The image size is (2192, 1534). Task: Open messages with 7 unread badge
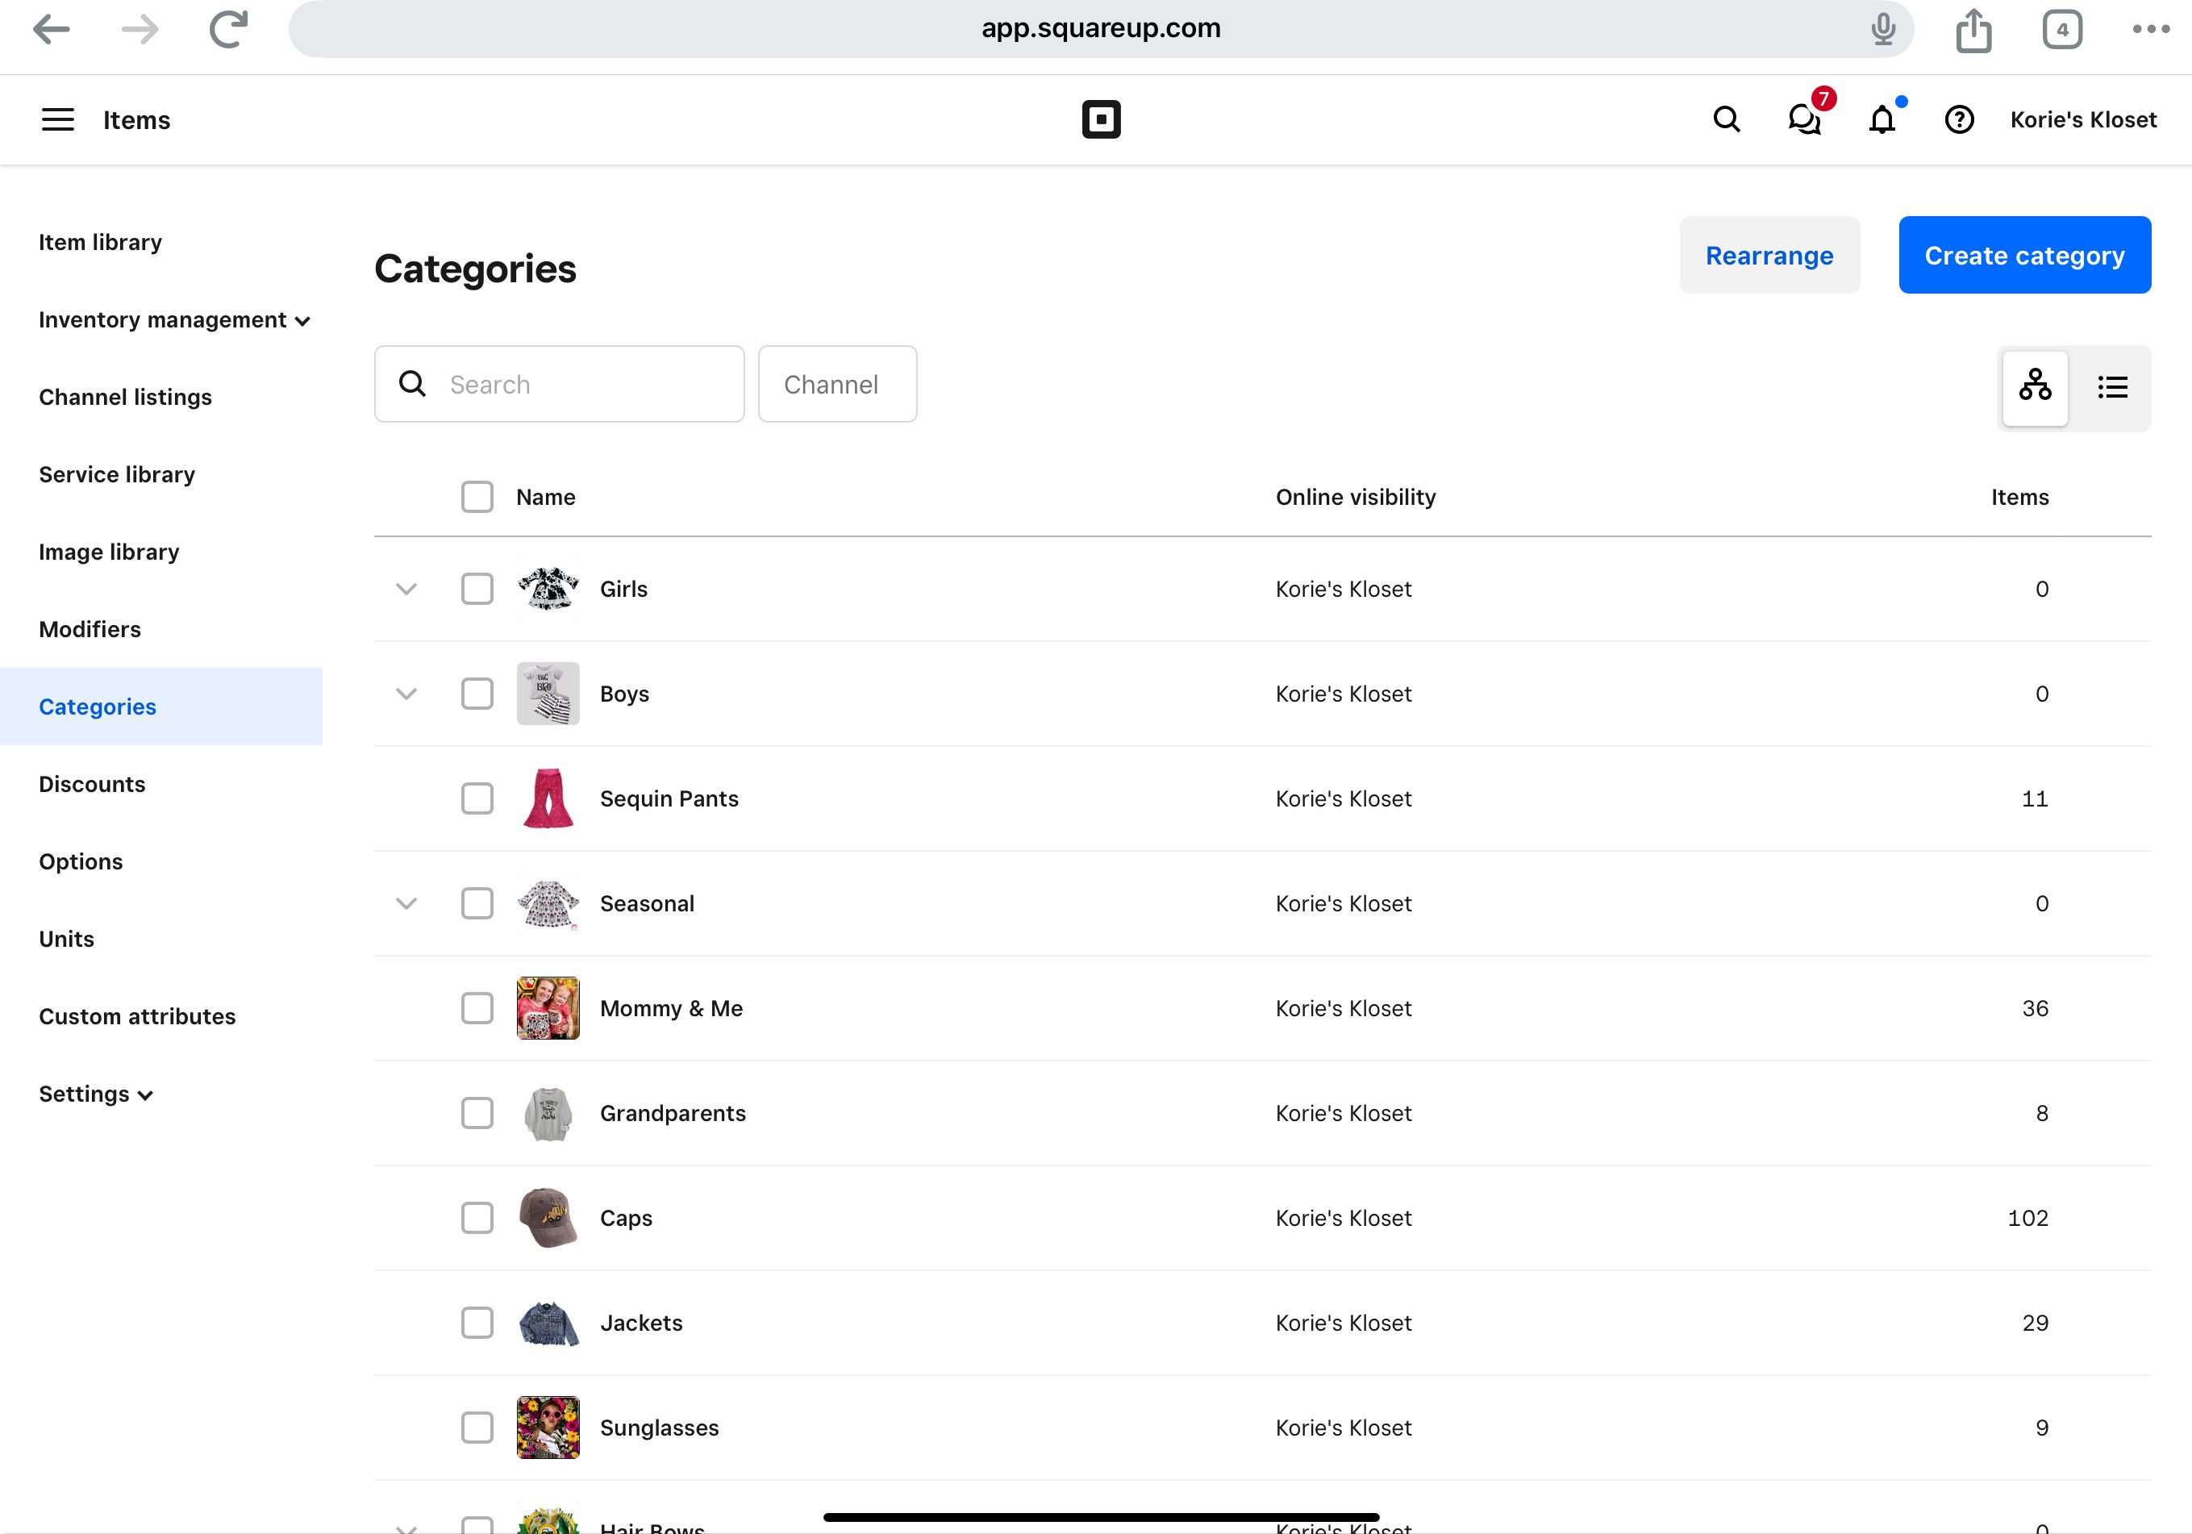(1806, 118)
